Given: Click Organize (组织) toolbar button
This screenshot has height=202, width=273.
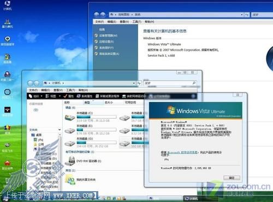Looking at the screenshot, I should [x=35, y=96].
